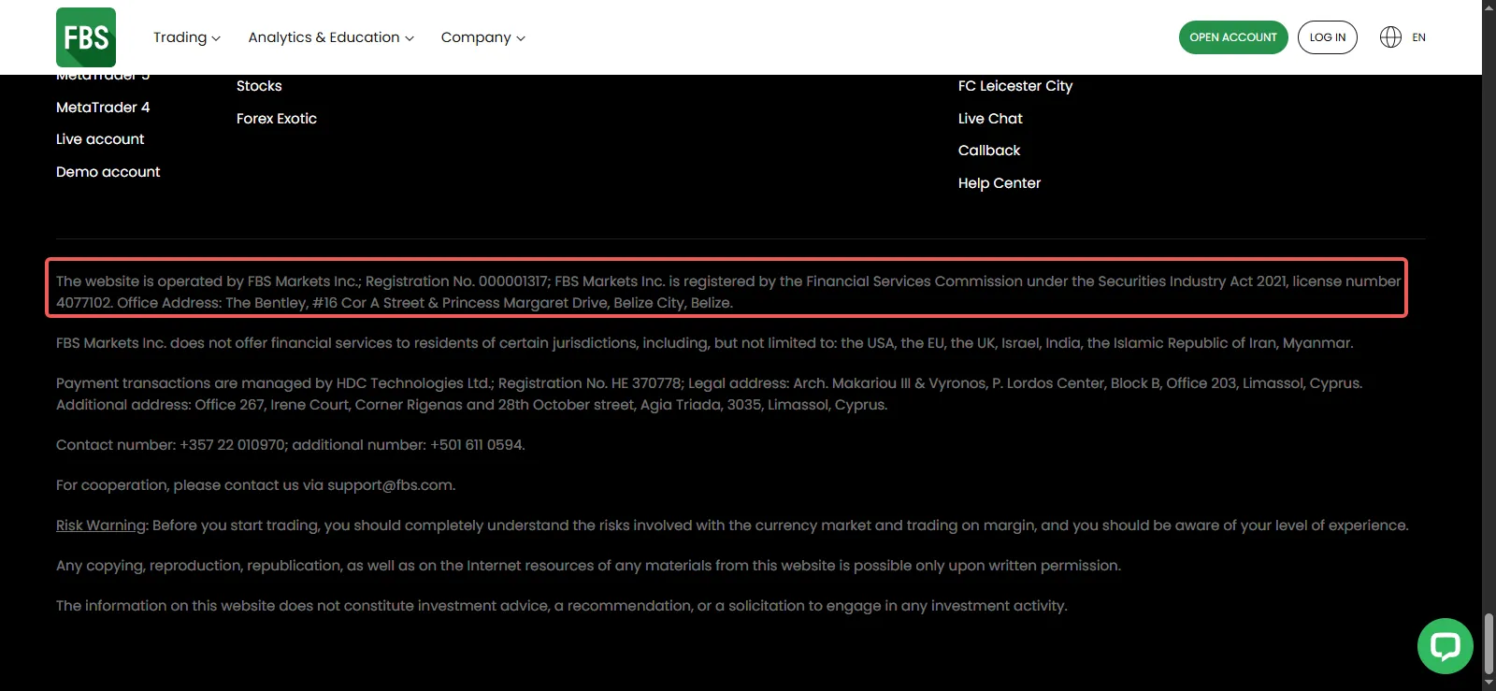
Task: Click the 'does not constitute investment advice' line
Action: coord(562,606)
